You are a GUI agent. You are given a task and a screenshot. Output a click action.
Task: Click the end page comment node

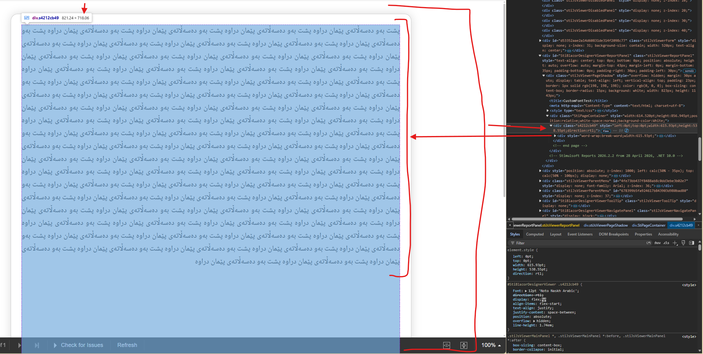click(x=570, y=146)
